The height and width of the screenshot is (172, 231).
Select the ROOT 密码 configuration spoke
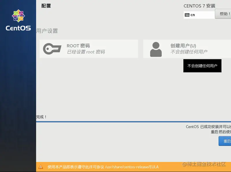[x=89, y=49]
